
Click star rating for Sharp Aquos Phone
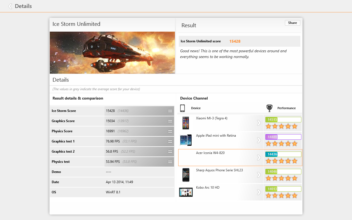[x=281, y=178]
